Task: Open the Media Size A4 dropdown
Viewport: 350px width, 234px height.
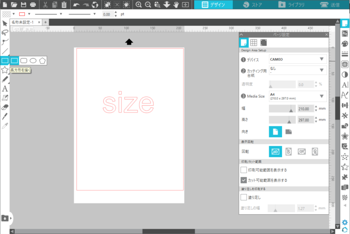Action: pyautogui.click(x=298, y=96)
